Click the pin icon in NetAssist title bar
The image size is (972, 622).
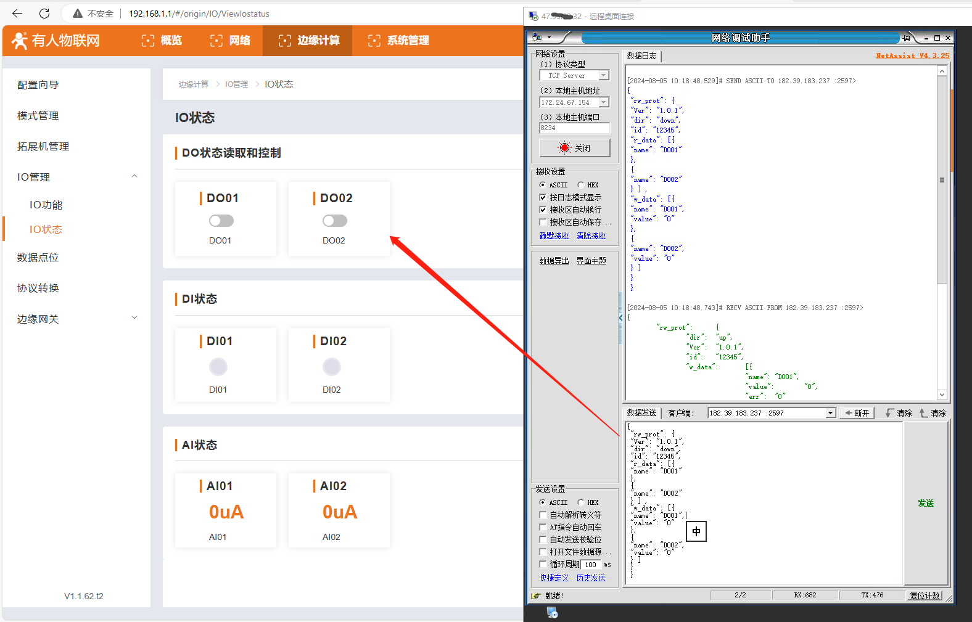[x=906, y=38]
